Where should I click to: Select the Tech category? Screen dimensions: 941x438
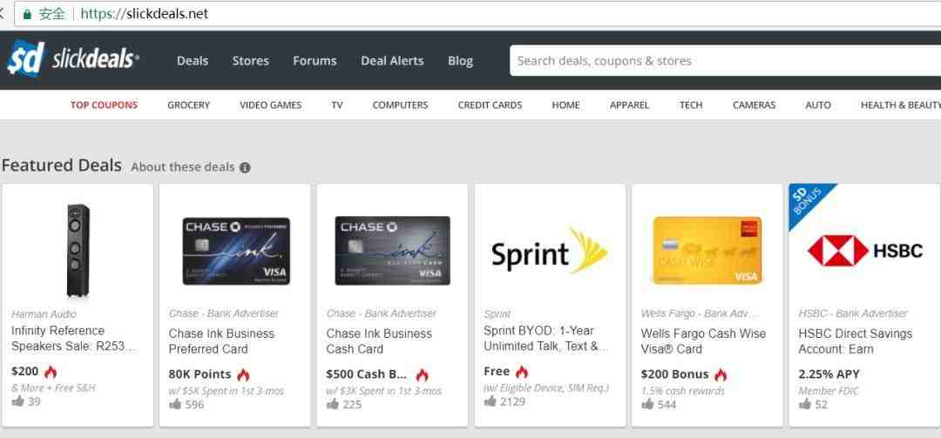pos(691,105)
